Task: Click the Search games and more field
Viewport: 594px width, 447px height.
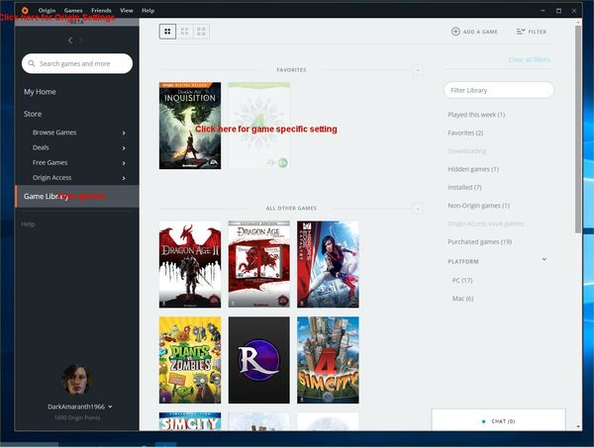Action: tap(77, 63)
